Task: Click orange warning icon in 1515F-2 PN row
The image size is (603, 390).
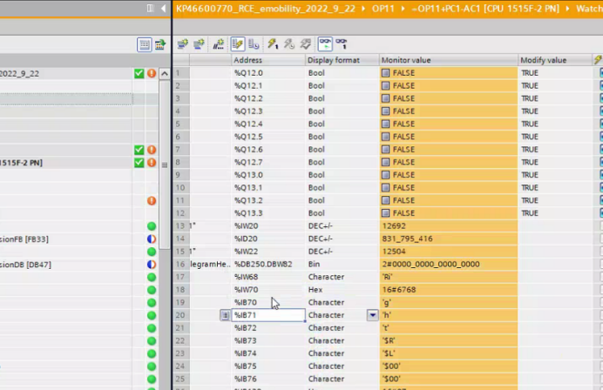Action: [x=152, y=163]
